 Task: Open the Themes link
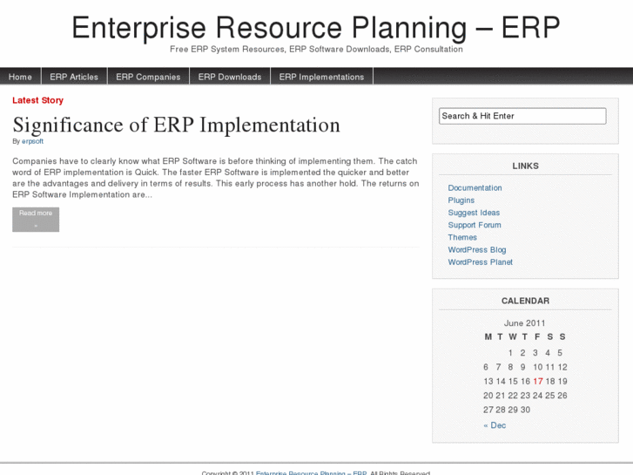pyautogui.click(x=462, y=237)
